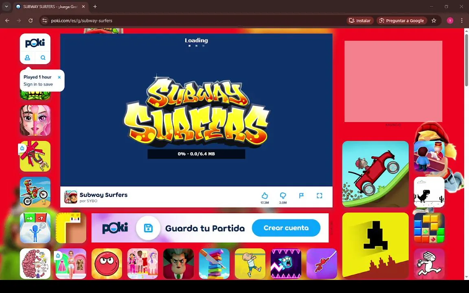
Task: Click 'Preguntar a Google' button
Action: pyautogui.click(x=402, y=21)
